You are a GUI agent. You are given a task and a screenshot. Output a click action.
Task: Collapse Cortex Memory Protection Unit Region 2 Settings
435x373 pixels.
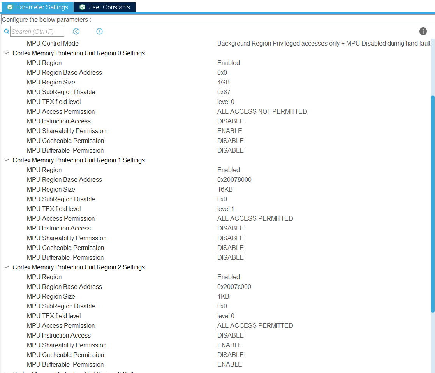(x=6, y=267)
